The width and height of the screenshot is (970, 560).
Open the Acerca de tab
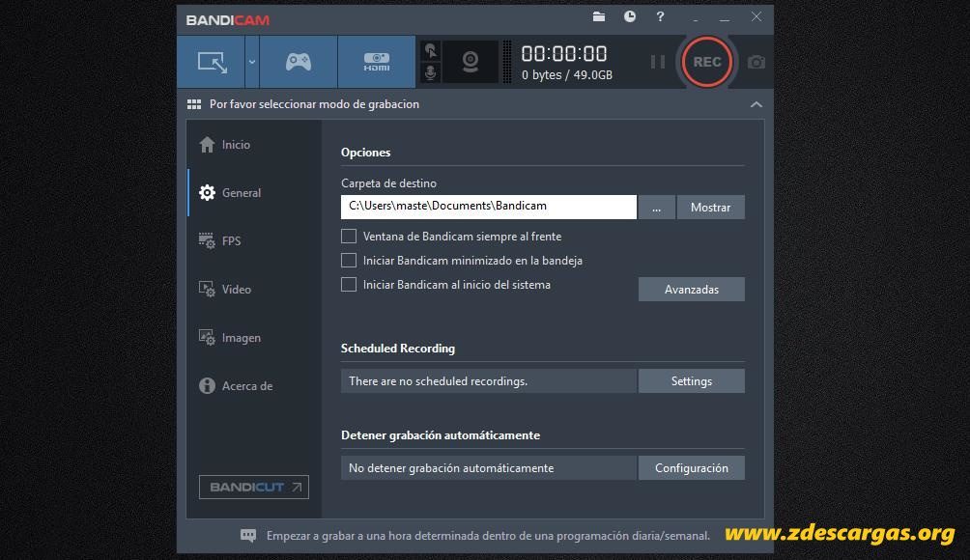point(254,385)
